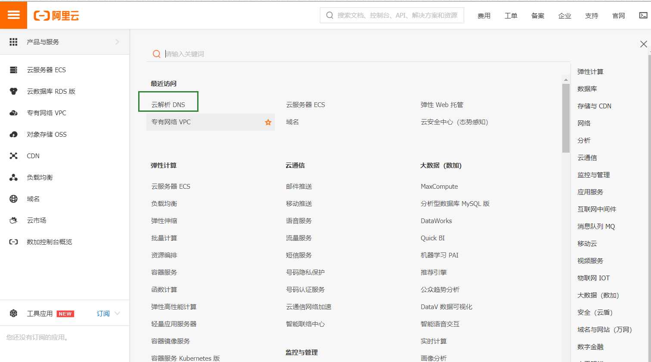Jump to 数据库 category on right index
The image size is (651, 362).
(x=587, y=89)
